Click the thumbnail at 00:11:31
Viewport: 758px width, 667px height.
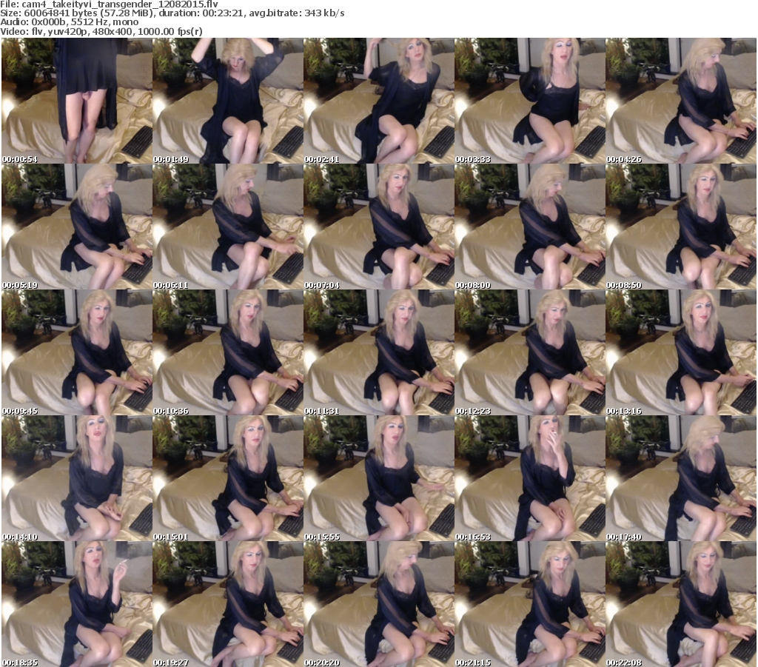tap(379, 353)
